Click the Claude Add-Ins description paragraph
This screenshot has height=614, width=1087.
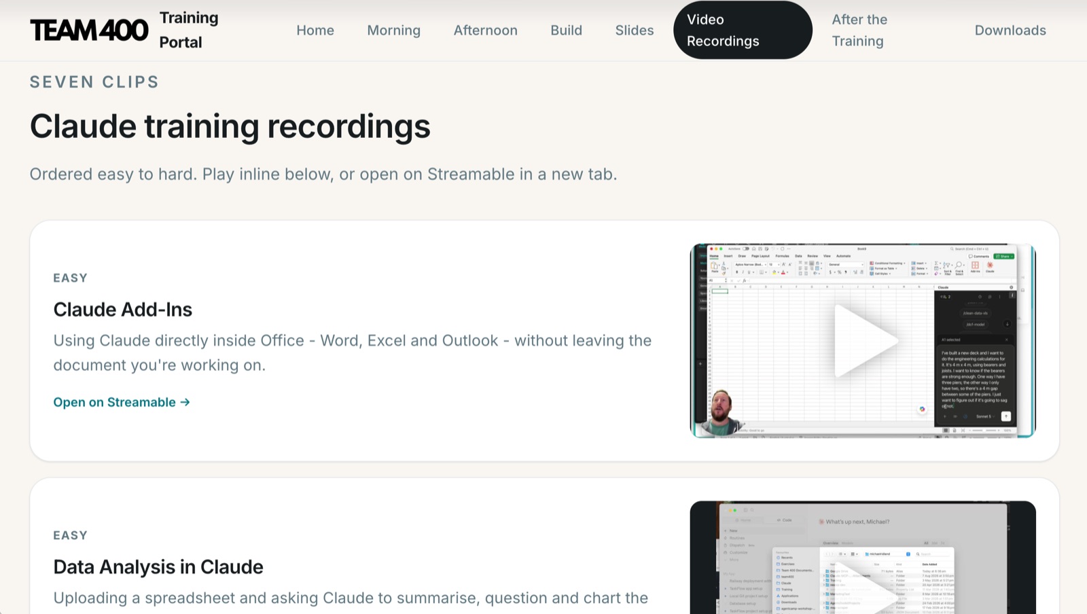click(x=353, y=353)
